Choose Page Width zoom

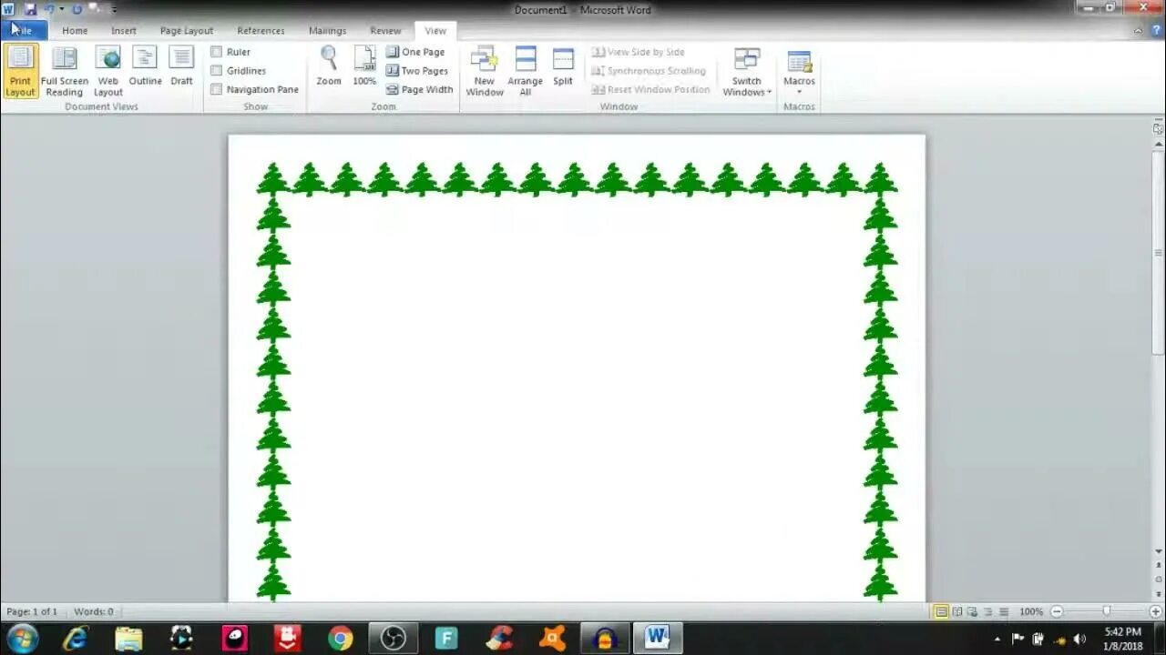pos(419,89)
